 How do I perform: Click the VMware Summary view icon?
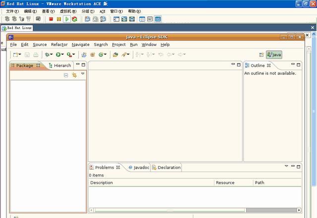coord(142,19)
